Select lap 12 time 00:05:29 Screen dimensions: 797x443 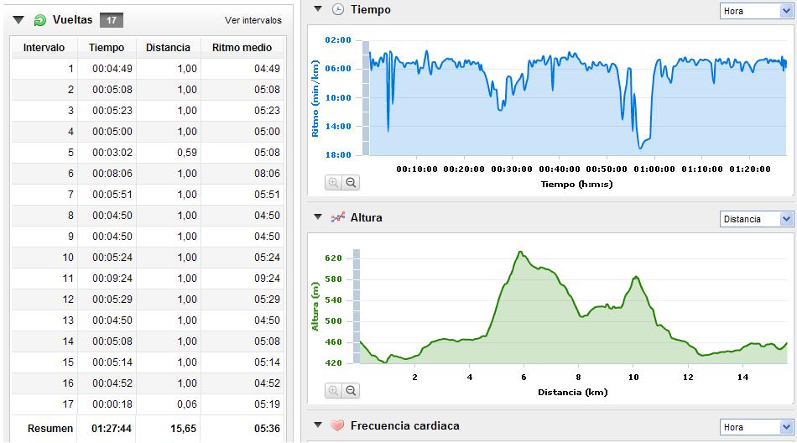pyautogui.click(x=112, y=299)
